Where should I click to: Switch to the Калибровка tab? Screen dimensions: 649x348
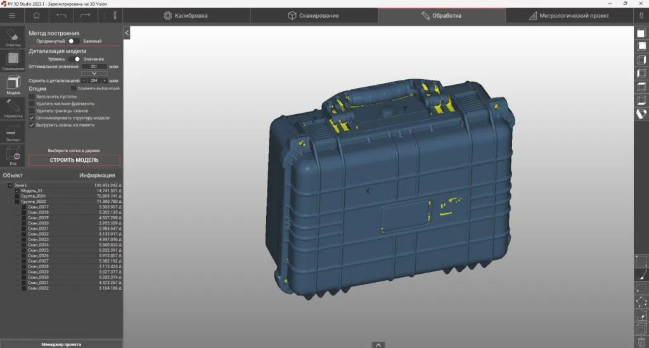coord(186,16)
